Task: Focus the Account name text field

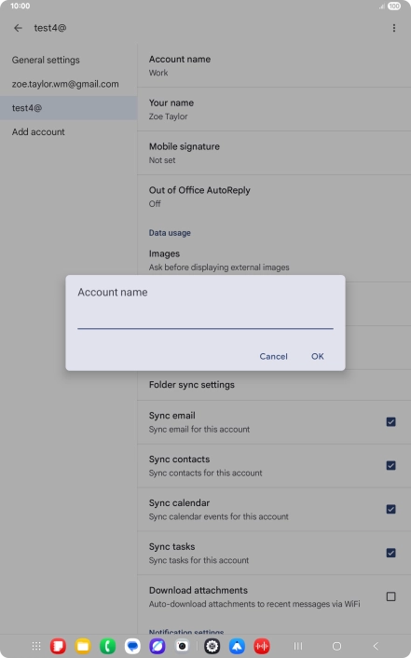Action: point(205,318)
